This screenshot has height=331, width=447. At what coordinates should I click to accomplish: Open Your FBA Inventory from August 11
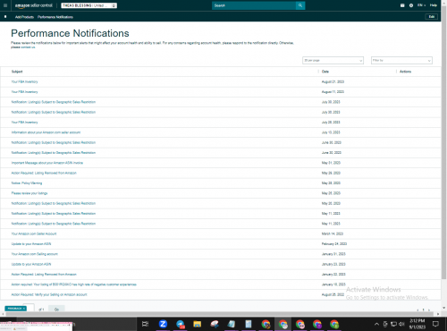point(24,92)
